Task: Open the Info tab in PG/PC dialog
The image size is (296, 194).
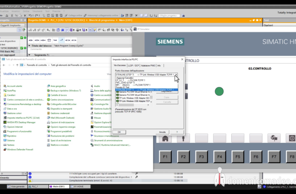Action: [159, 65]
